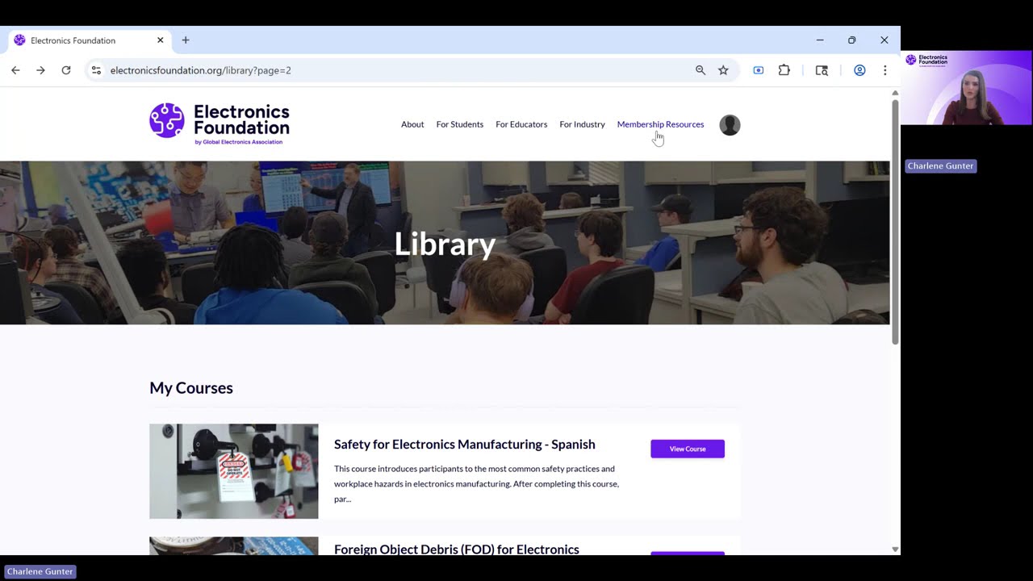Open the user avatar on the website
The height and width of the screenshot is (581, 1033).
pos(730,125)
